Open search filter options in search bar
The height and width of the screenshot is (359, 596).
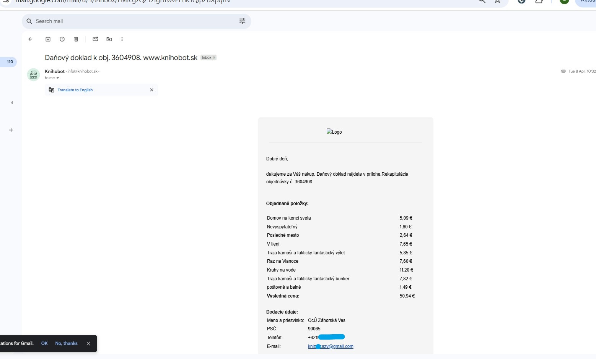pyautogui.click(x=242, y=21)
